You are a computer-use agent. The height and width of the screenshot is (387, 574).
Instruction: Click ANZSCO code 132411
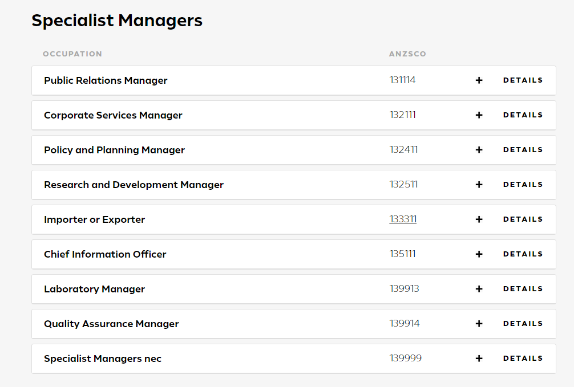(403, 150)
